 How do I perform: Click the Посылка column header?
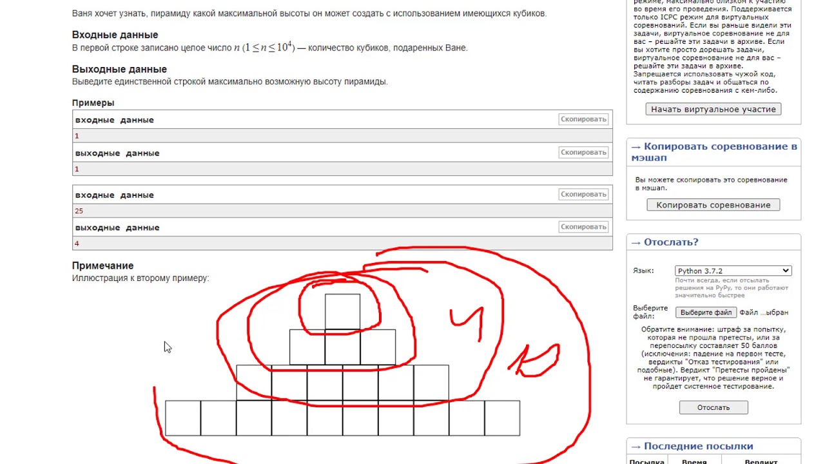(x=646, y=461)
